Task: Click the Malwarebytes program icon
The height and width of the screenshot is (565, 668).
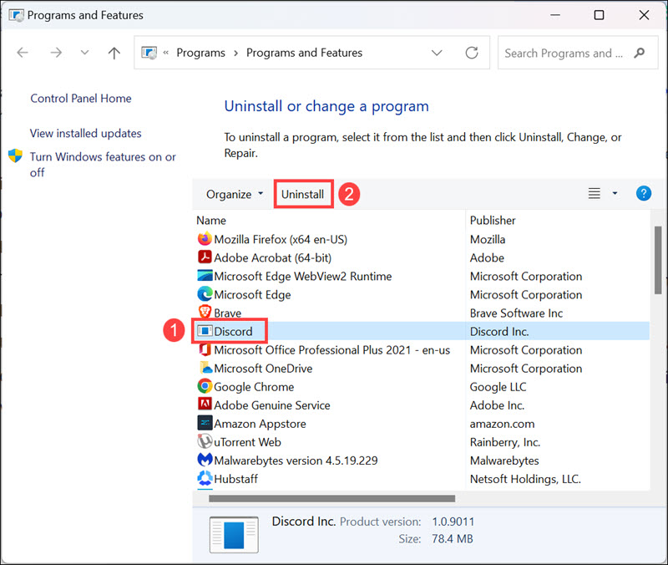Action: pyautogui.click(x=205, y=460)
